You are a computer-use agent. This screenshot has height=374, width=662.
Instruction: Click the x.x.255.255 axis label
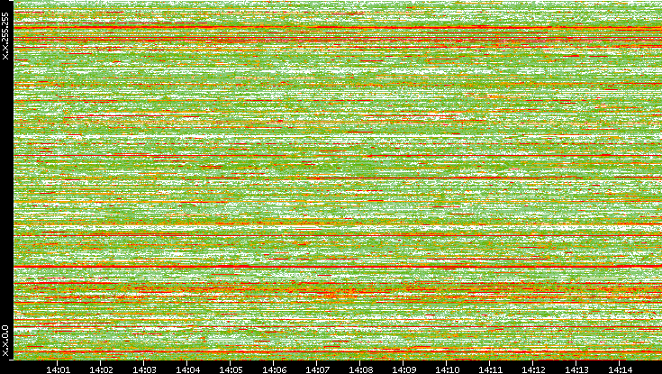click(x=5, y=36)
